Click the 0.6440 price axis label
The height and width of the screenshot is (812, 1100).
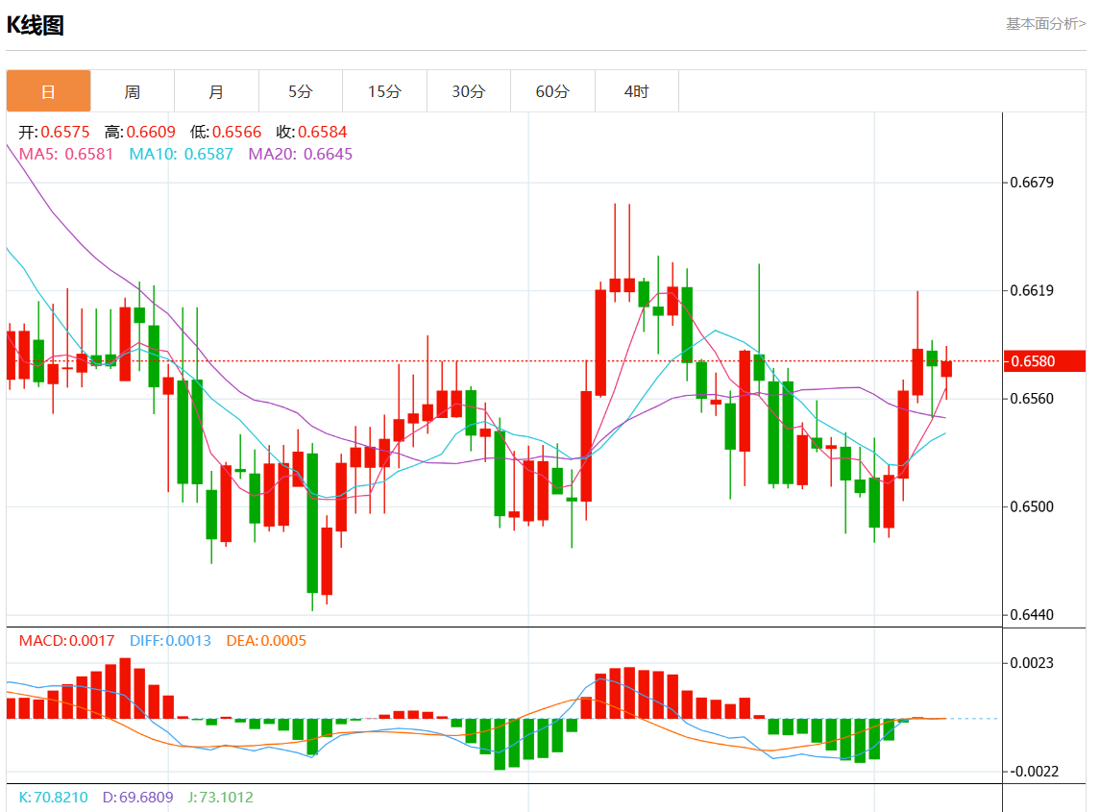(x=1032, y=615)
